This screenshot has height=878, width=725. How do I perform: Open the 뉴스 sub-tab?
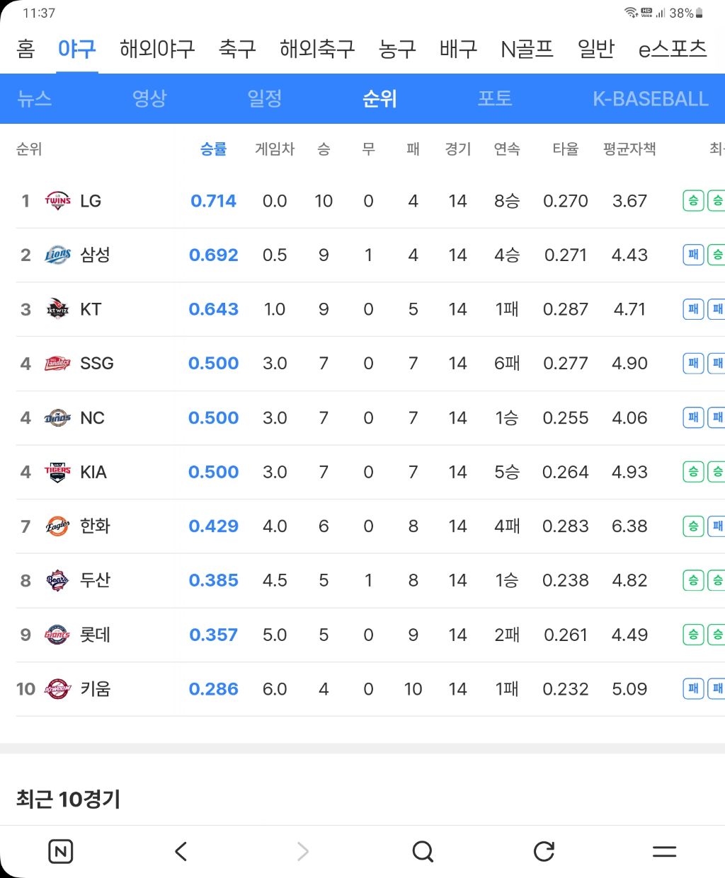coord(35,98)
